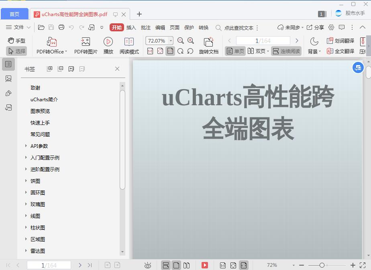371x270 pixels.
Task: Close the bookmarks panel
Action: tap(117, 69)
